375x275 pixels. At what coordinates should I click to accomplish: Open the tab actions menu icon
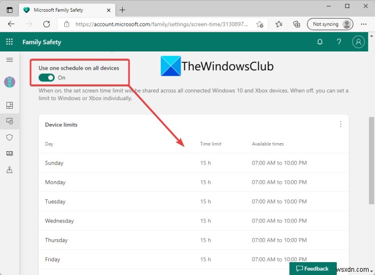pos(10,10)
